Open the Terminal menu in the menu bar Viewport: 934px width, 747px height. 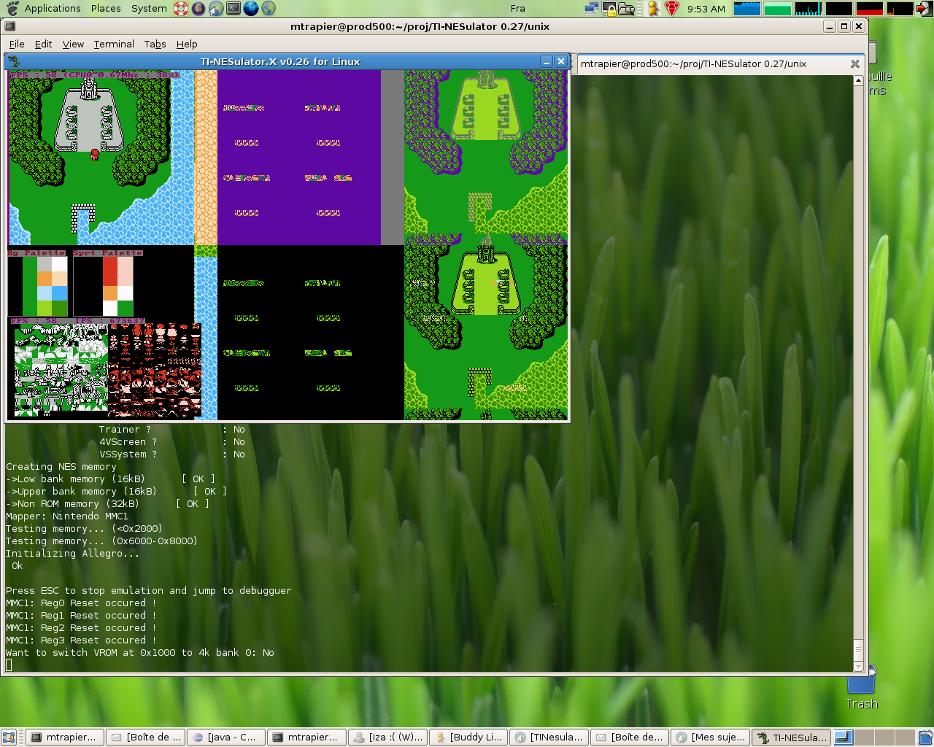(114, 44)
